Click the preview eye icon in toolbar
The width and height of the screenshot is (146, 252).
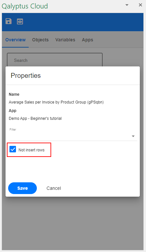pos(20,21)
